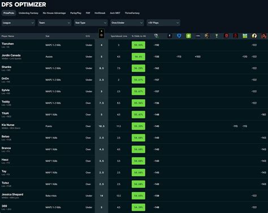Select player name Sylvie

tap(6, 90)
